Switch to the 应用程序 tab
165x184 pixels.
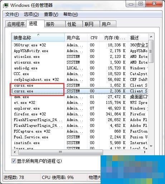16,24
